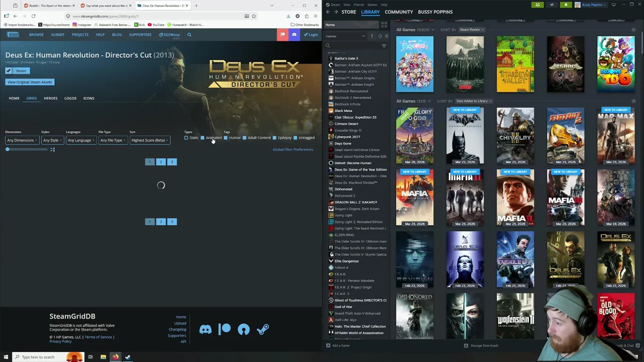
Task: Switch to the LOGOS tab
Action: pos(70,98)
